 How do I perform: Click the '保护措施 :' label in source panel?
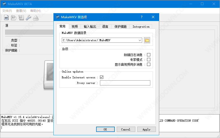point(12,50)
